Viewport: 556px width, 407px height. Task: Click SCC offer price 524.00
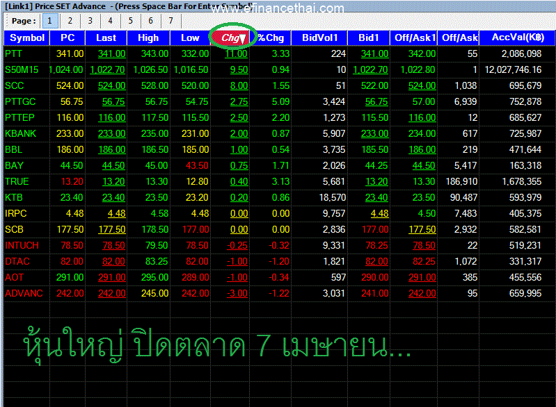tap(422, 85)
